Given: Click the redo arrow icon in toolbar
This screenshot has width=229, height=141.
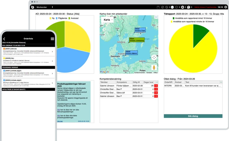Looking at the screenshot, I should tap(167, 7).
